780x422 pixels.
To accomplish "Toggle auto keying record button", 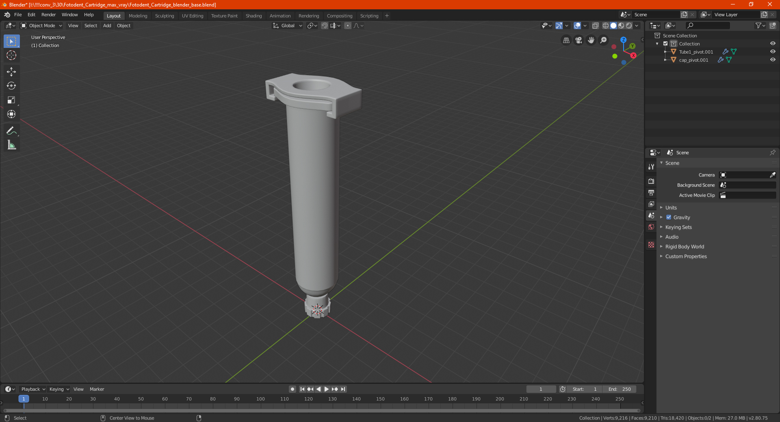I will [x=292, y=389].
